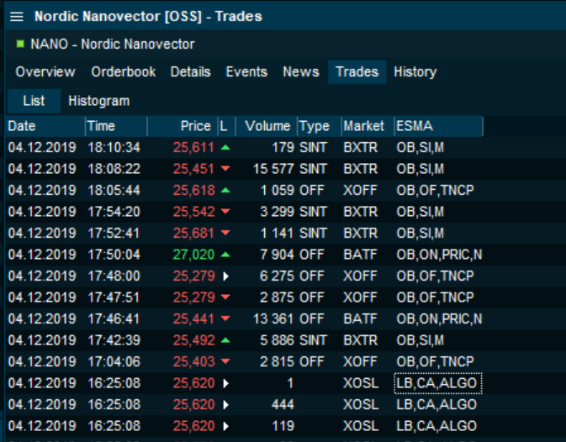Click the down arrow on the 17:47:51 trade
The height and width of the screenshot is (442, 566).
tap(225, 297)
